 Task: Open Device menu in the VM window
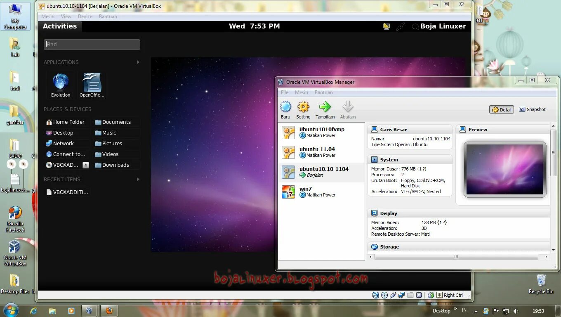[x=85, y=17]
